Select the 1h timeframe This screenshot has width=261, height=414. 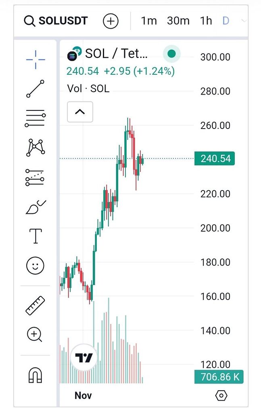tap(206, 21)
